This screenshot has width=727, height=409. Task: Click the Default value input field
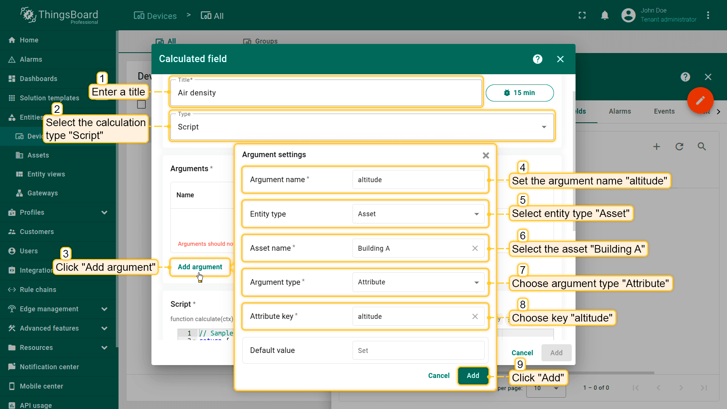(x=418, y=351)
